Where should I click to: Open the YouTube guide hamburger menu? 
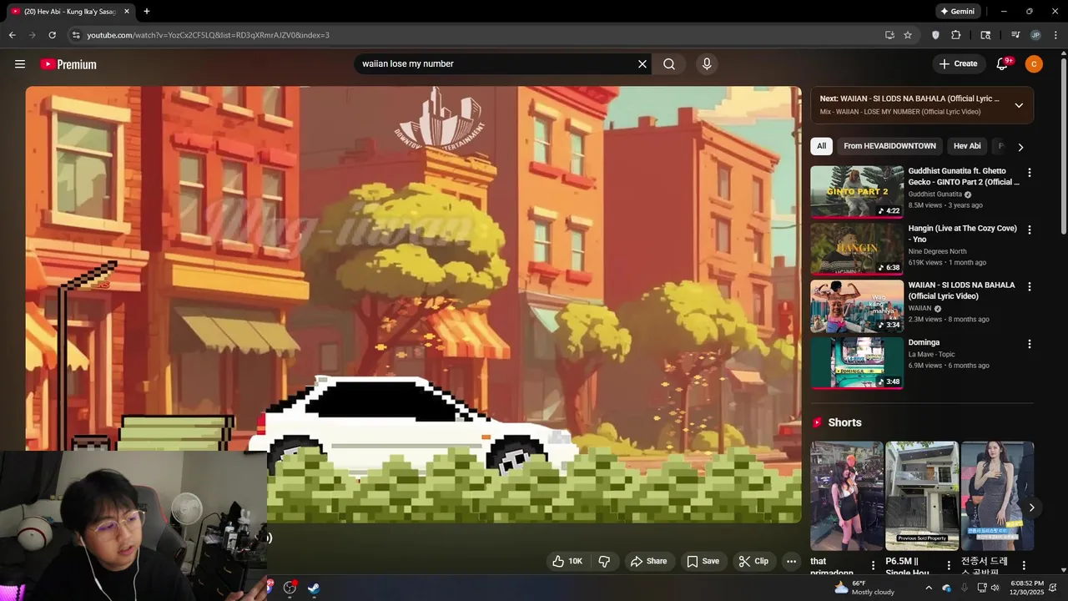(x=20, y=64)
